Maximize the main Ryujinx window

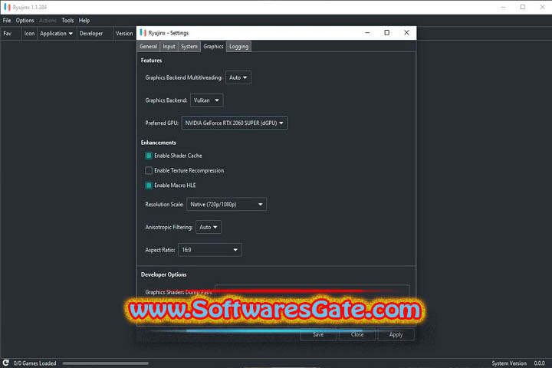(523, 7)
